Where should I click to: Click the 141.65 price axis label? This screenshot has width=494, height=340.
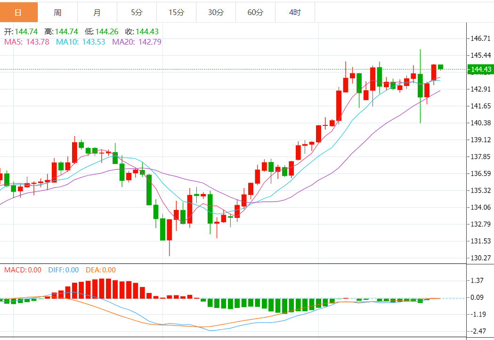click(480, 106)
